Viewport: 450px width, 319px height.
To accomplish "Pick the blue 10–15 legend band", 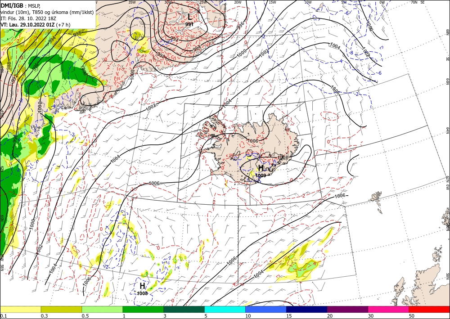I will click(266, 309).
